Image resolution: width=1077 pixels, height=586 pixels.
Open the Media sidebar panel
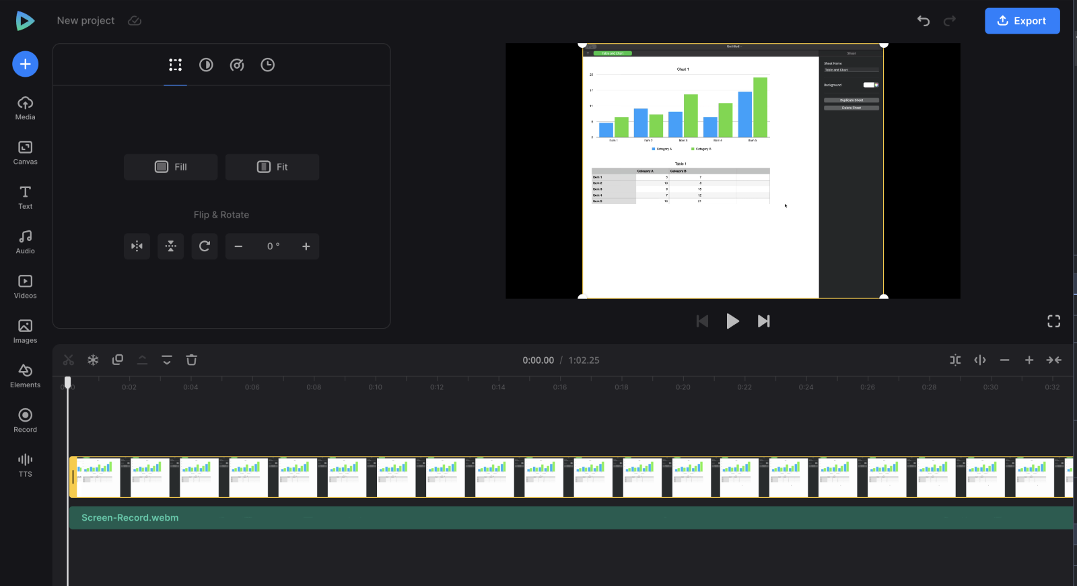(x=25, y=108)
